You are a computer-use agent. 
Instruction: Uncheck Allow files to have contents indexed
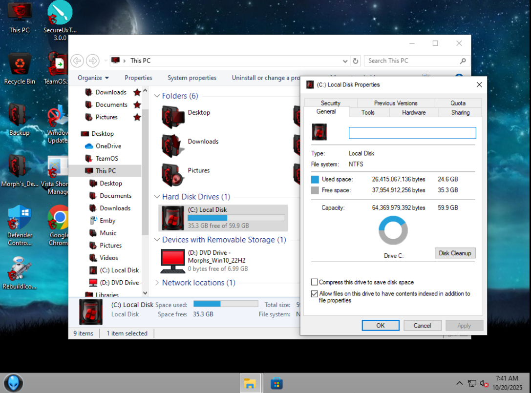pyautogui.click(x=314, y=293)
